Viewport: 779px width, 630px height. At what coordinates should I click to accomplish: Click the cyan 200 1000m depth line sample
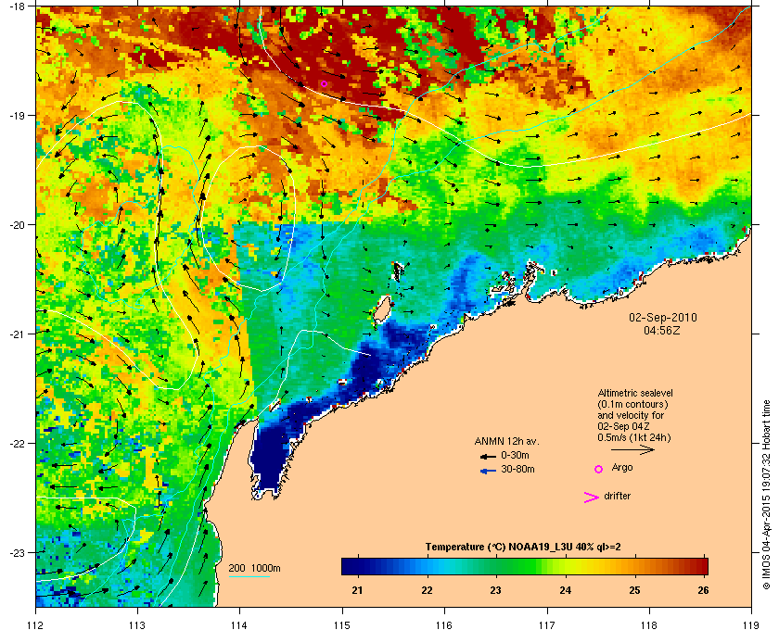point(249,577)
